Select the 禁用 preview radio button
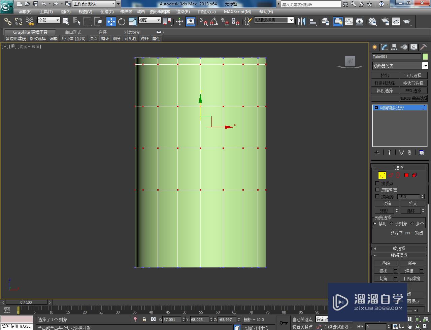 tap(375, 224)
